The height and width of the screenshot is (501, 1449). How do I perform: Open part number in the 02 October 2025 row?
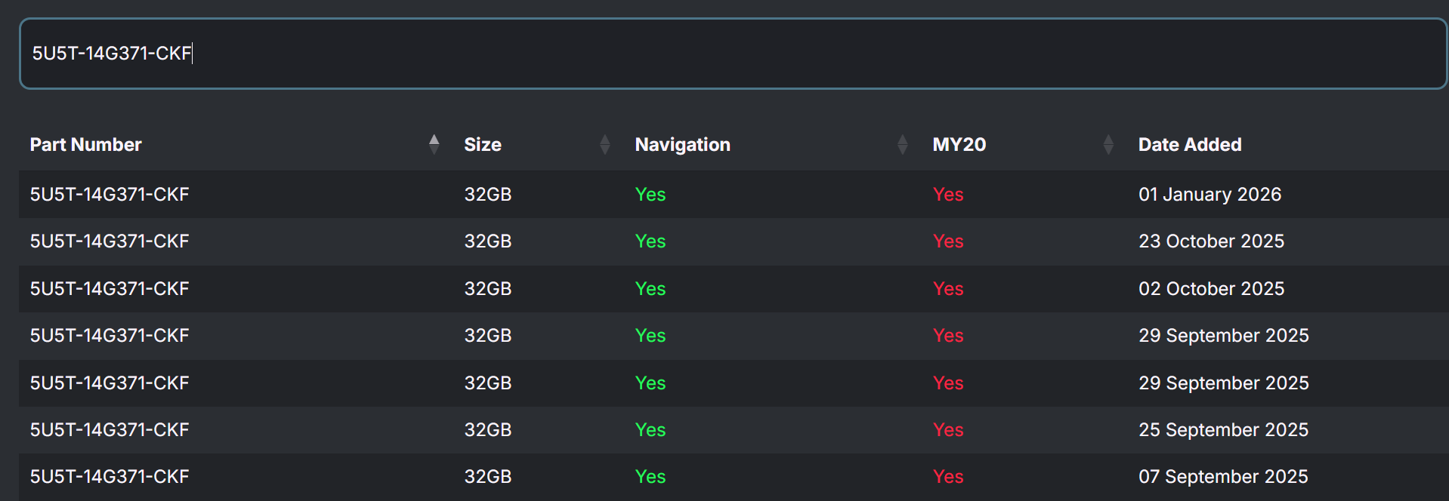pos(109,288)
